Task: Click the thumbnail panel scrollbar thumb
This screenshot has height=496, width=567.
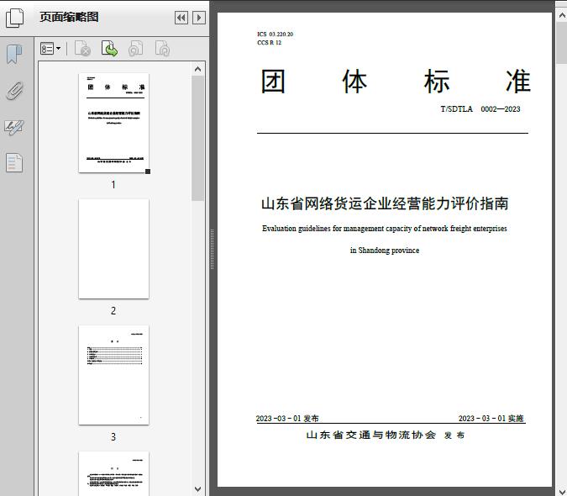Action: pos(197,138)
